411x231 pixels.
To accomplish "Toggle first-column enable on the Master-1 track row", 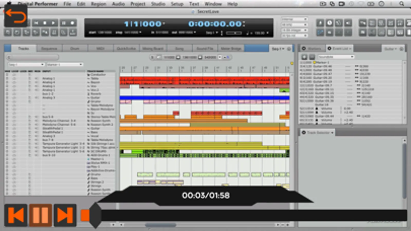I will point(7,159).
